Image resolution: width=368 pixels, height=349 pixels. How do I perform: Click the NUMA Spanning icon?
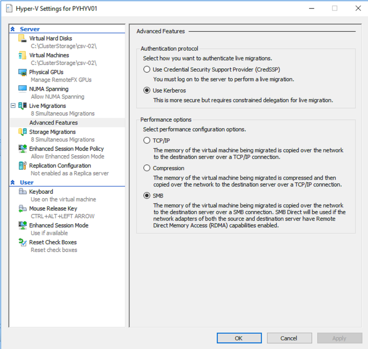(x=22, y=89)
